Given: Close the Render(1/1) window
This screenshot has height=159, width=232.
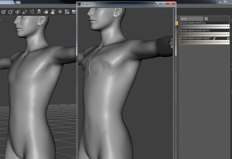Looking at the screenshot, I should pyautogui.click(x=171, y=3).
